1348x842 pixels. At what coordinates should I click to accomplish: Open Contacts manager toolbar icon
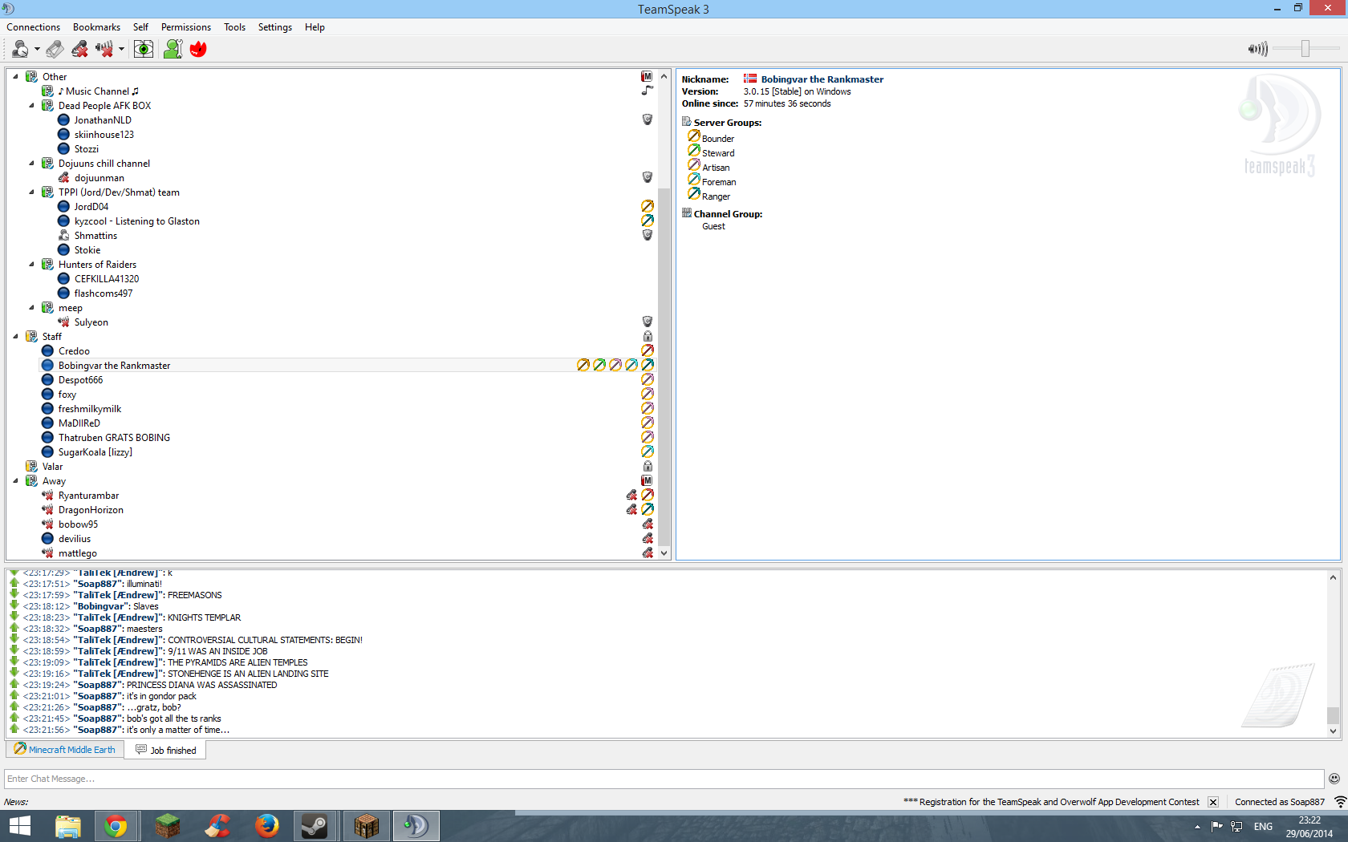(173, 50)
